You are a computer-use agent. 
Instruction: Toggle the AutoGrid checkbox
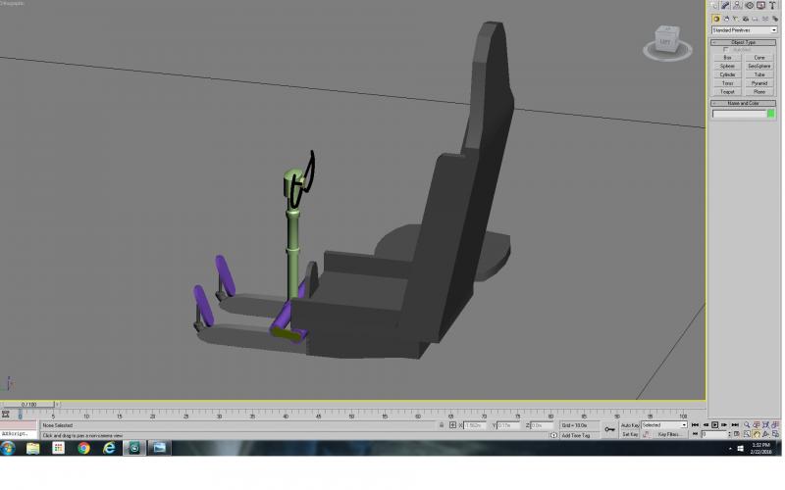725,50
